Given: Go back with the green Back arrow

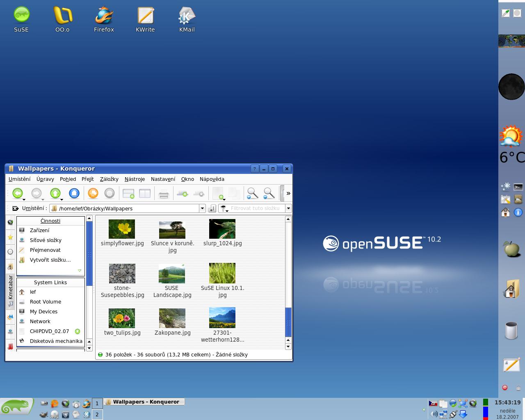Looking at the screenshot, I should 18,193.
